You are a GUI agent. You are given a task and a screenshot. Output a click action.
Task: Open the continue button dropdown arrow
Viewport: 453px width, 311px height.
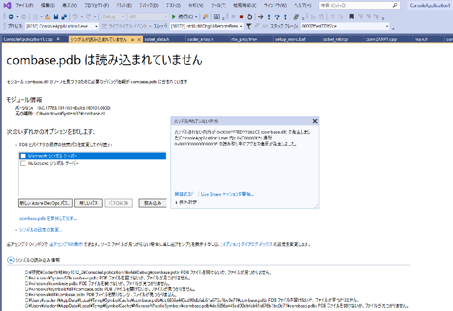[x=196, y=17]
